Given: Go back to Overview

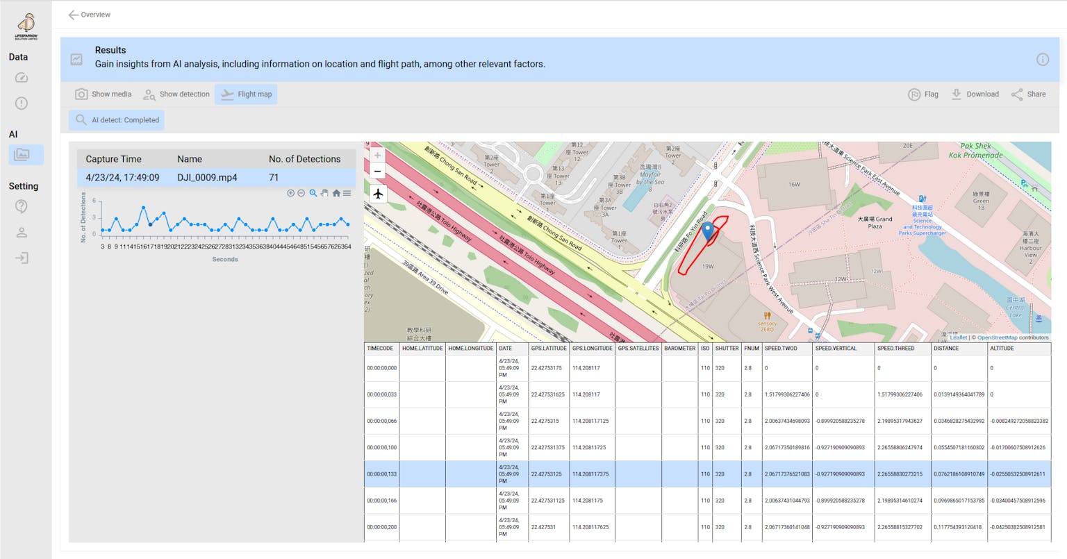Looking at the screenshot, I should click(89, 15).
